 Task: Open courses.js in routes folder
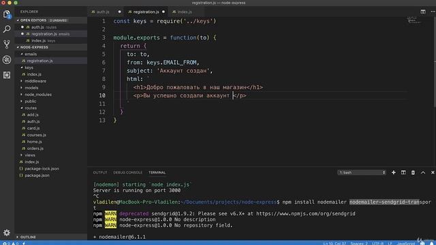point(37,135)
